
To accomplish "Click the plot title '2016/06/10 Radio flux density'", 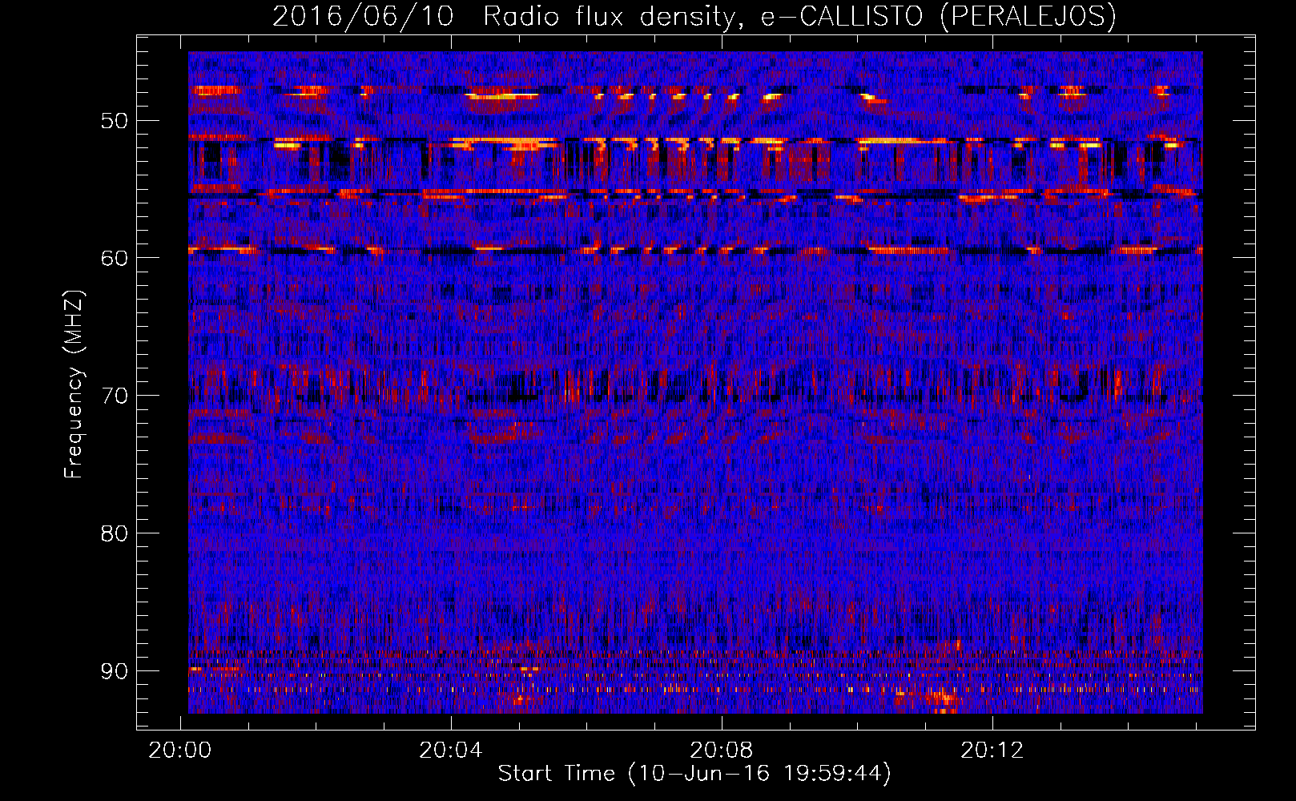I will click(694, 16).
